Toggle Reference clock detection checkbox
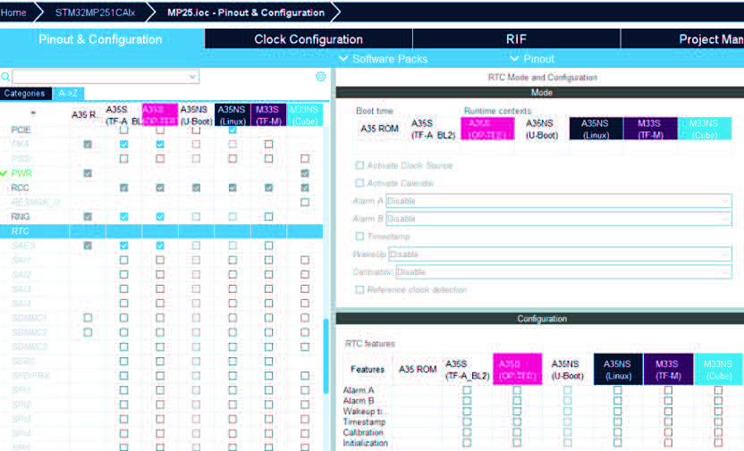 tap(359, 289)
